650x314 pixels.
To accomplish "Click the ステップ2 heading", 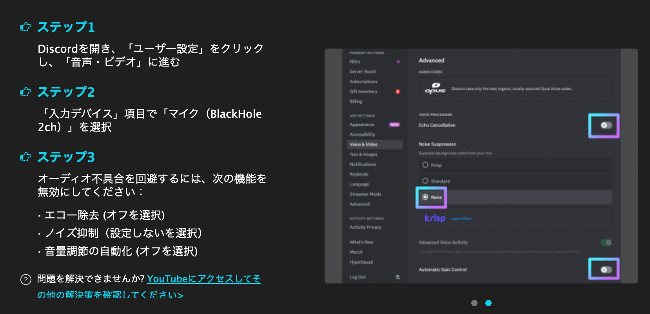I will (x=66, y=92).
